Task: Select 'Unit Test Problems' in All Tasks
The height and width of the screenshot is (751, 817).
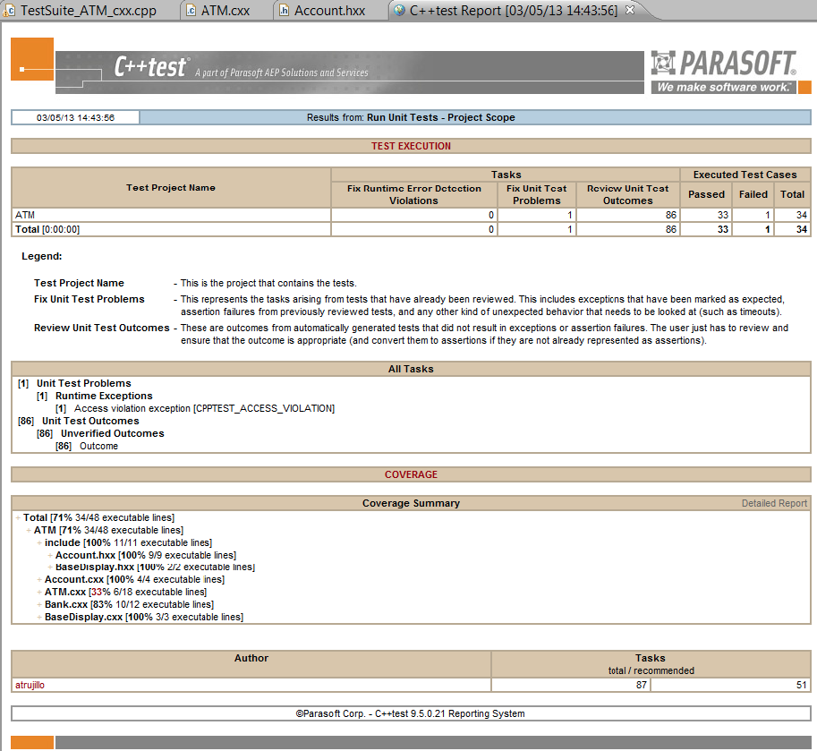Action: 84,383
